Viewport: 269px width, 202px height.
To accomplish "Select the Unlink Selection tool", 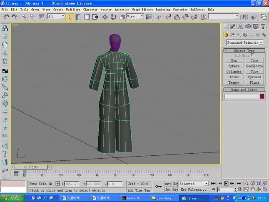I will pos(33,17).
